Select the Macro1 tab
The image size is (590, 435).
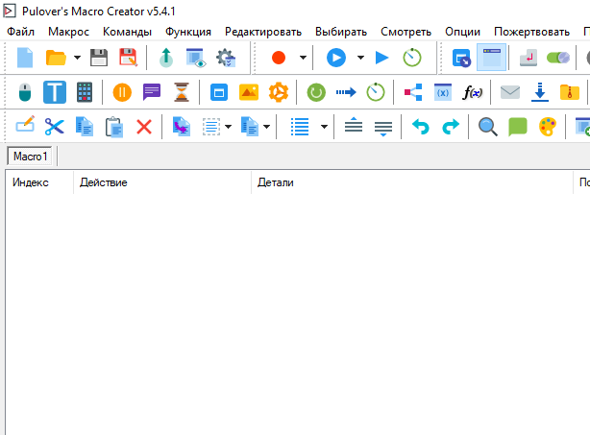(x=30, y=156)
